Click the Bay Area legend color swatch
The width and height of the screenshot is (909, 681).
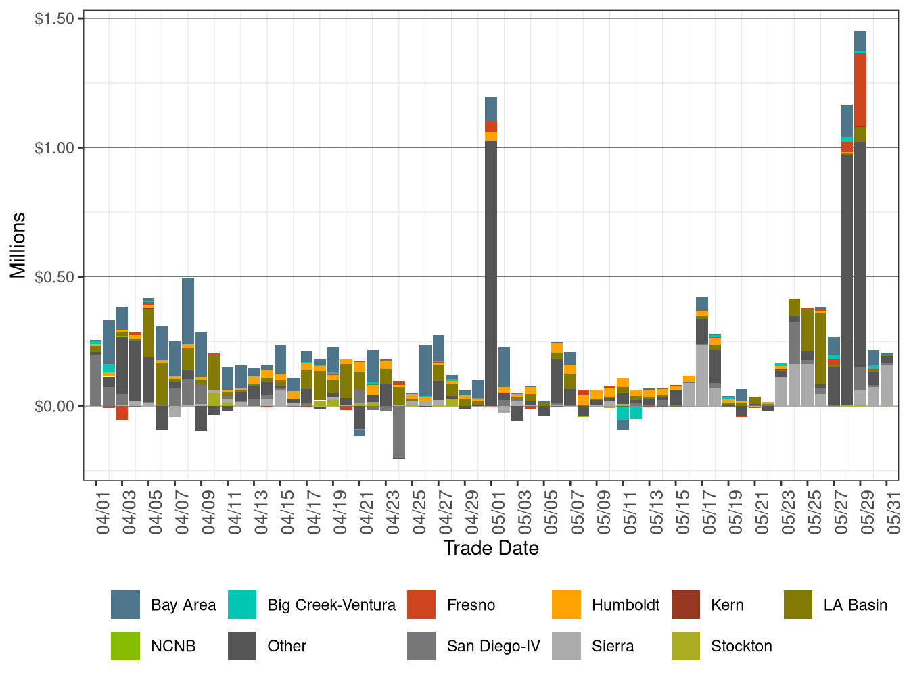point(126,605)
